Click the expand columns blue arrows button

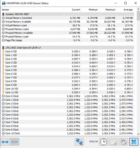pos(5,142)
